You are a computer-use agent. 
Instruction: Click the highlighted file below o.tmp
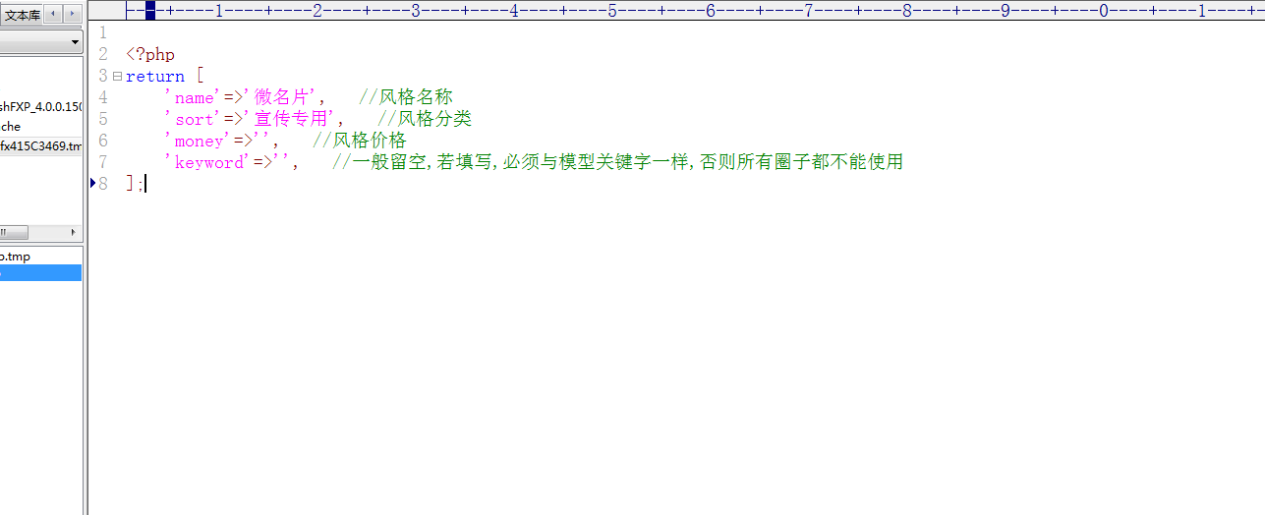[39, 273]
